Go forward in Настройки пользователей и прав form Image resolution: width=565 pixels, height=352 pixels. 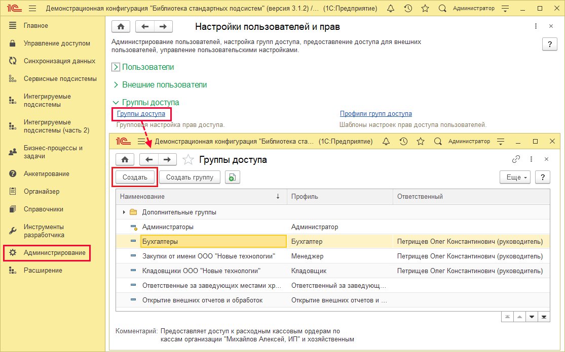click(x=163, y=26)
